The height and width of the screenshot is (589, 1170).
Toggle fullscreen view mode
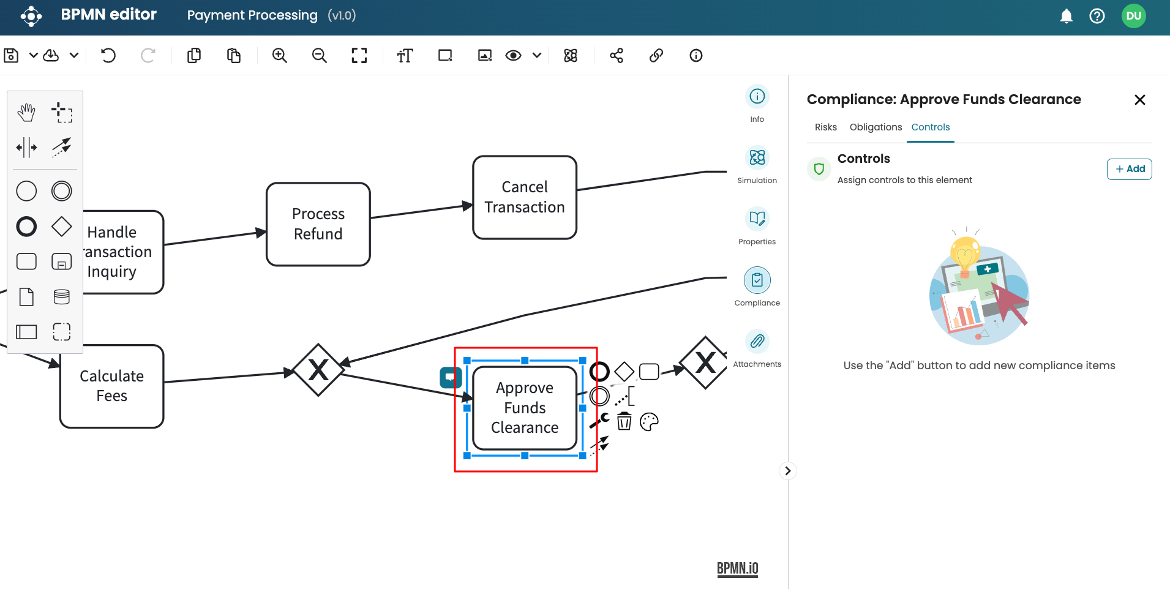click(x=359, y=56)
